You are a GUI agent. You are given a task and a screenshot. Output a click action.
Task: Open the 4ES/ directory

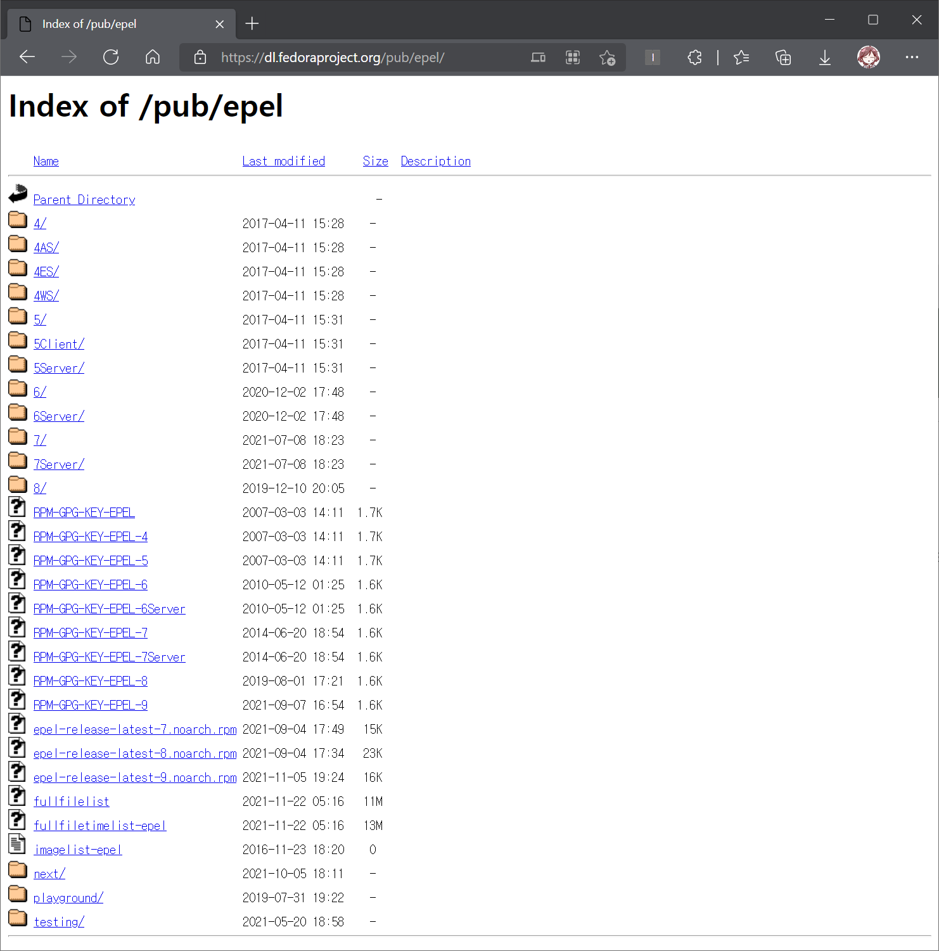tap(46, 272)
